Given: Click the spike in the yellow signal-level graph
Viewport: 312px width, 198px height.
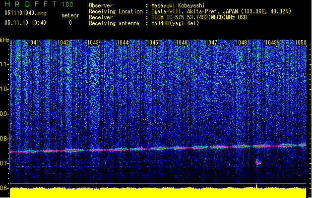Looking at the screenshot, I should coord(256,186).
